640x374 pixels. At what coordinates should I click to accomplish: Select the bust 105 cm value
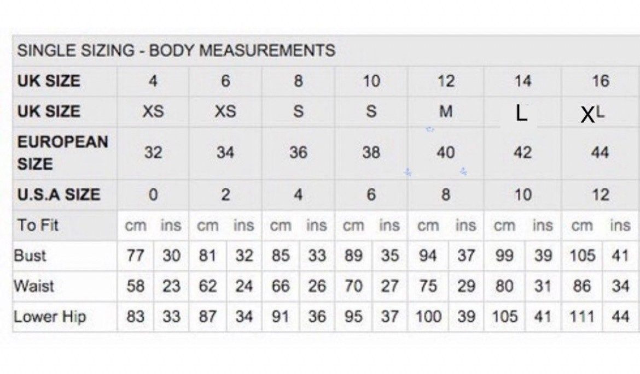(x=582, y=256)
